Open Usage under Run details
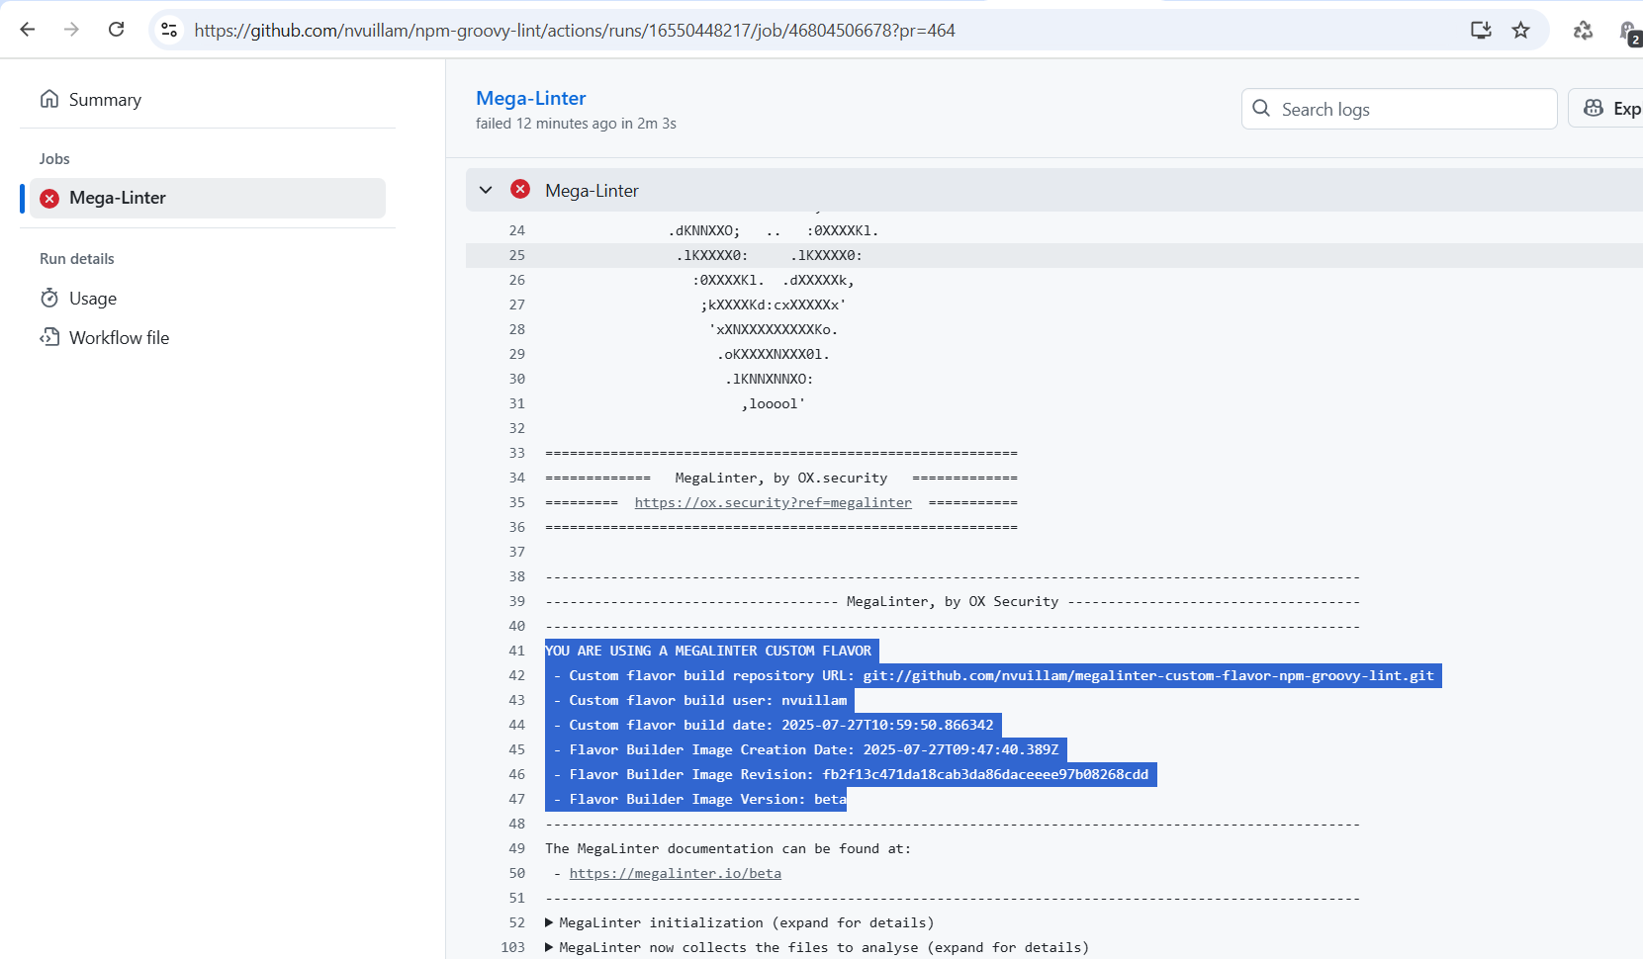Screen dimensions: 1643x959 coord(93,299)
